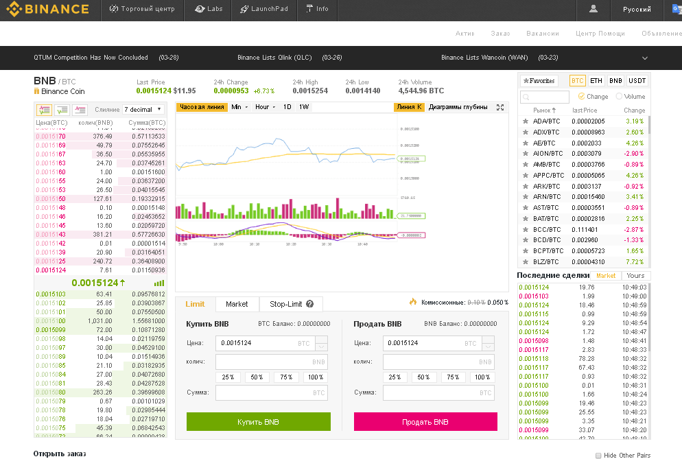Open the 7 decimal grouping dropdown

[143, 110]
